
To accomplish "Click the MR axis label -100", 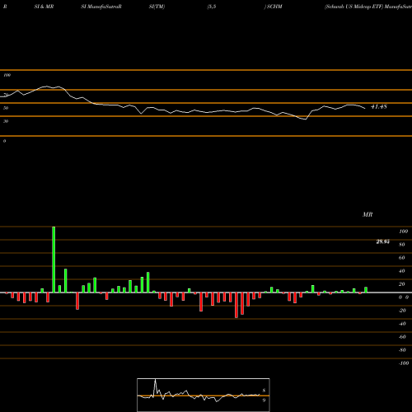I will click(404, 363).
